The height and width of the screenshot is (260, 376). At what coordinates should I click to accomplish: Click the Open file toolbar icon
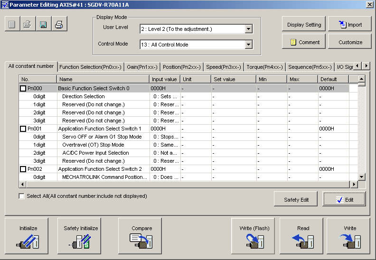click(28, 24)
